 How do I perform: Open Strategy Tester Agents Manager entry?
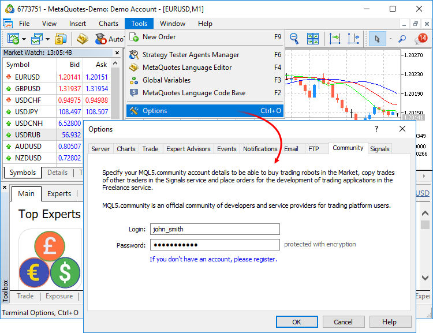[x=205, y=55]
